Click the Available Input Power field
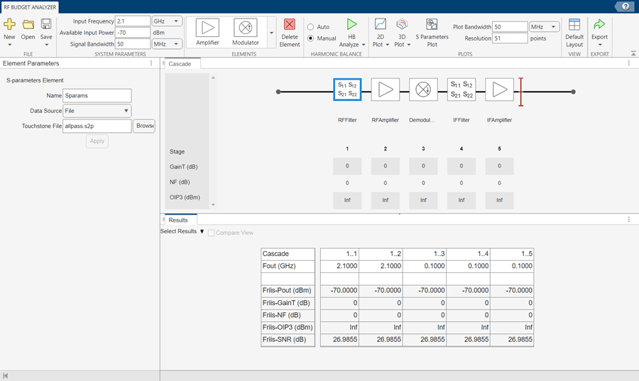Screen dimensions: 639x381 click(133, 33)
